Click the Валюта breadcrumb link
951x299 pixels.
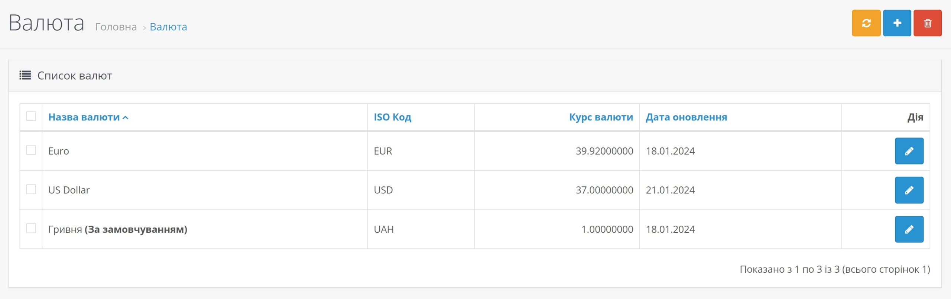point(168,27)
